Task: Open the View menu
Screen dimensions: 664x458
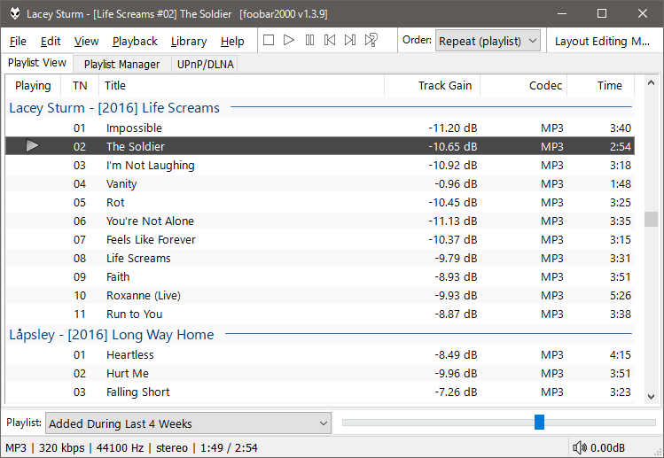Action: pyautogui.click(x=86, y=41)
